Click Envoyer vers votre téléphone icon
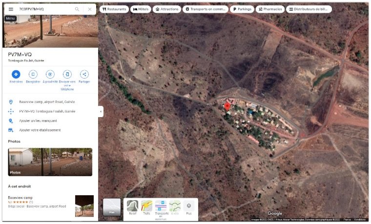371x224 pixels. (x=67, y=74)
